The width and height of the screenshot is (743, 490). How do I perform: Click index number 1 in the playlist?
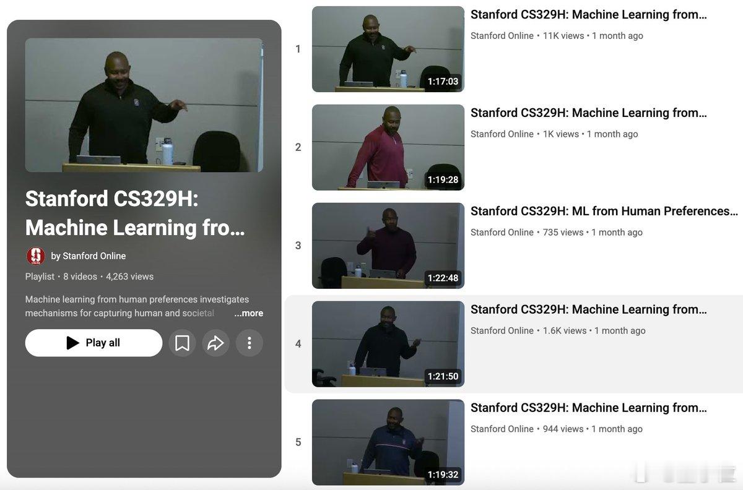point(298,49)
